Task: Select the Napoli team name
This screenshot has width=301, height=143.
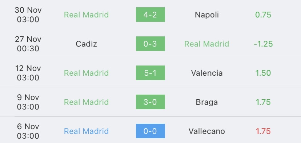Action: (x=207, y=15)
